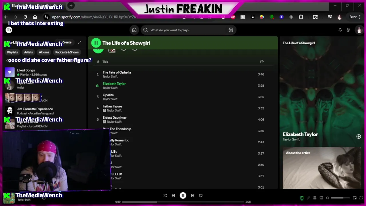Filter library by Podcasts & Shows
The height and width of the screenshot is (206, 366).
pos(67,52)
